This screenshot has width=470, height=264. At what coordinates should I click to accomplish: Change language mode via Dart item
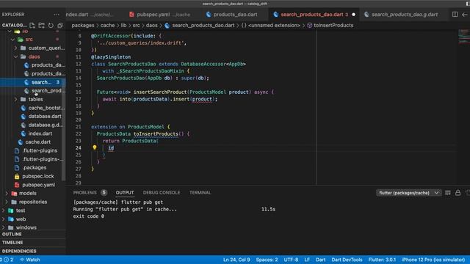320,260
